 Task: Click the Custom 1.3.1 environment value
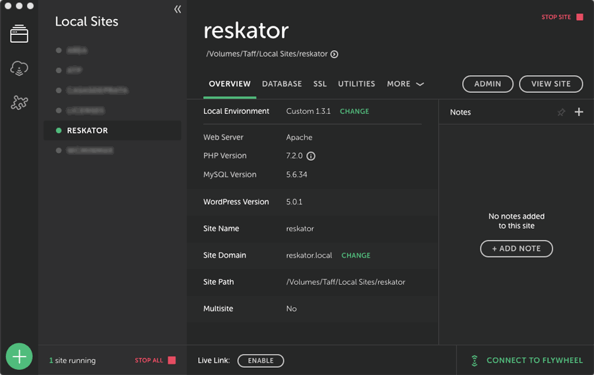(x=308, y=111)
